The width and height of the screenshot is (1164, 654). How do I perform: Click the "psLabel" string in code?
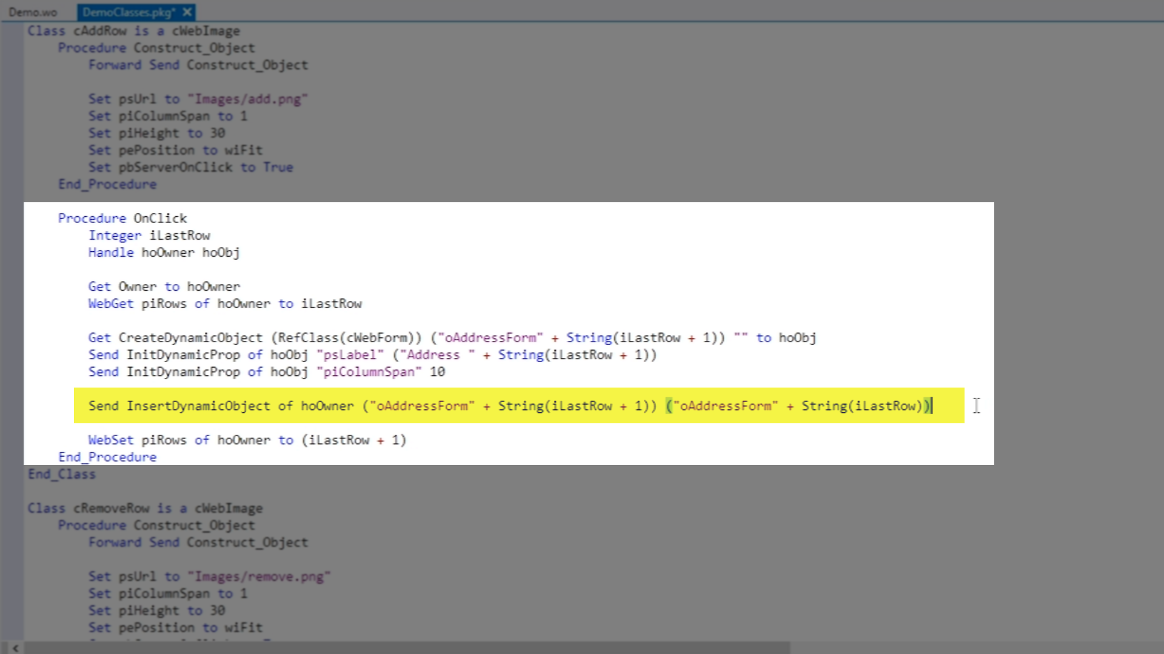[x=350, y=355]
